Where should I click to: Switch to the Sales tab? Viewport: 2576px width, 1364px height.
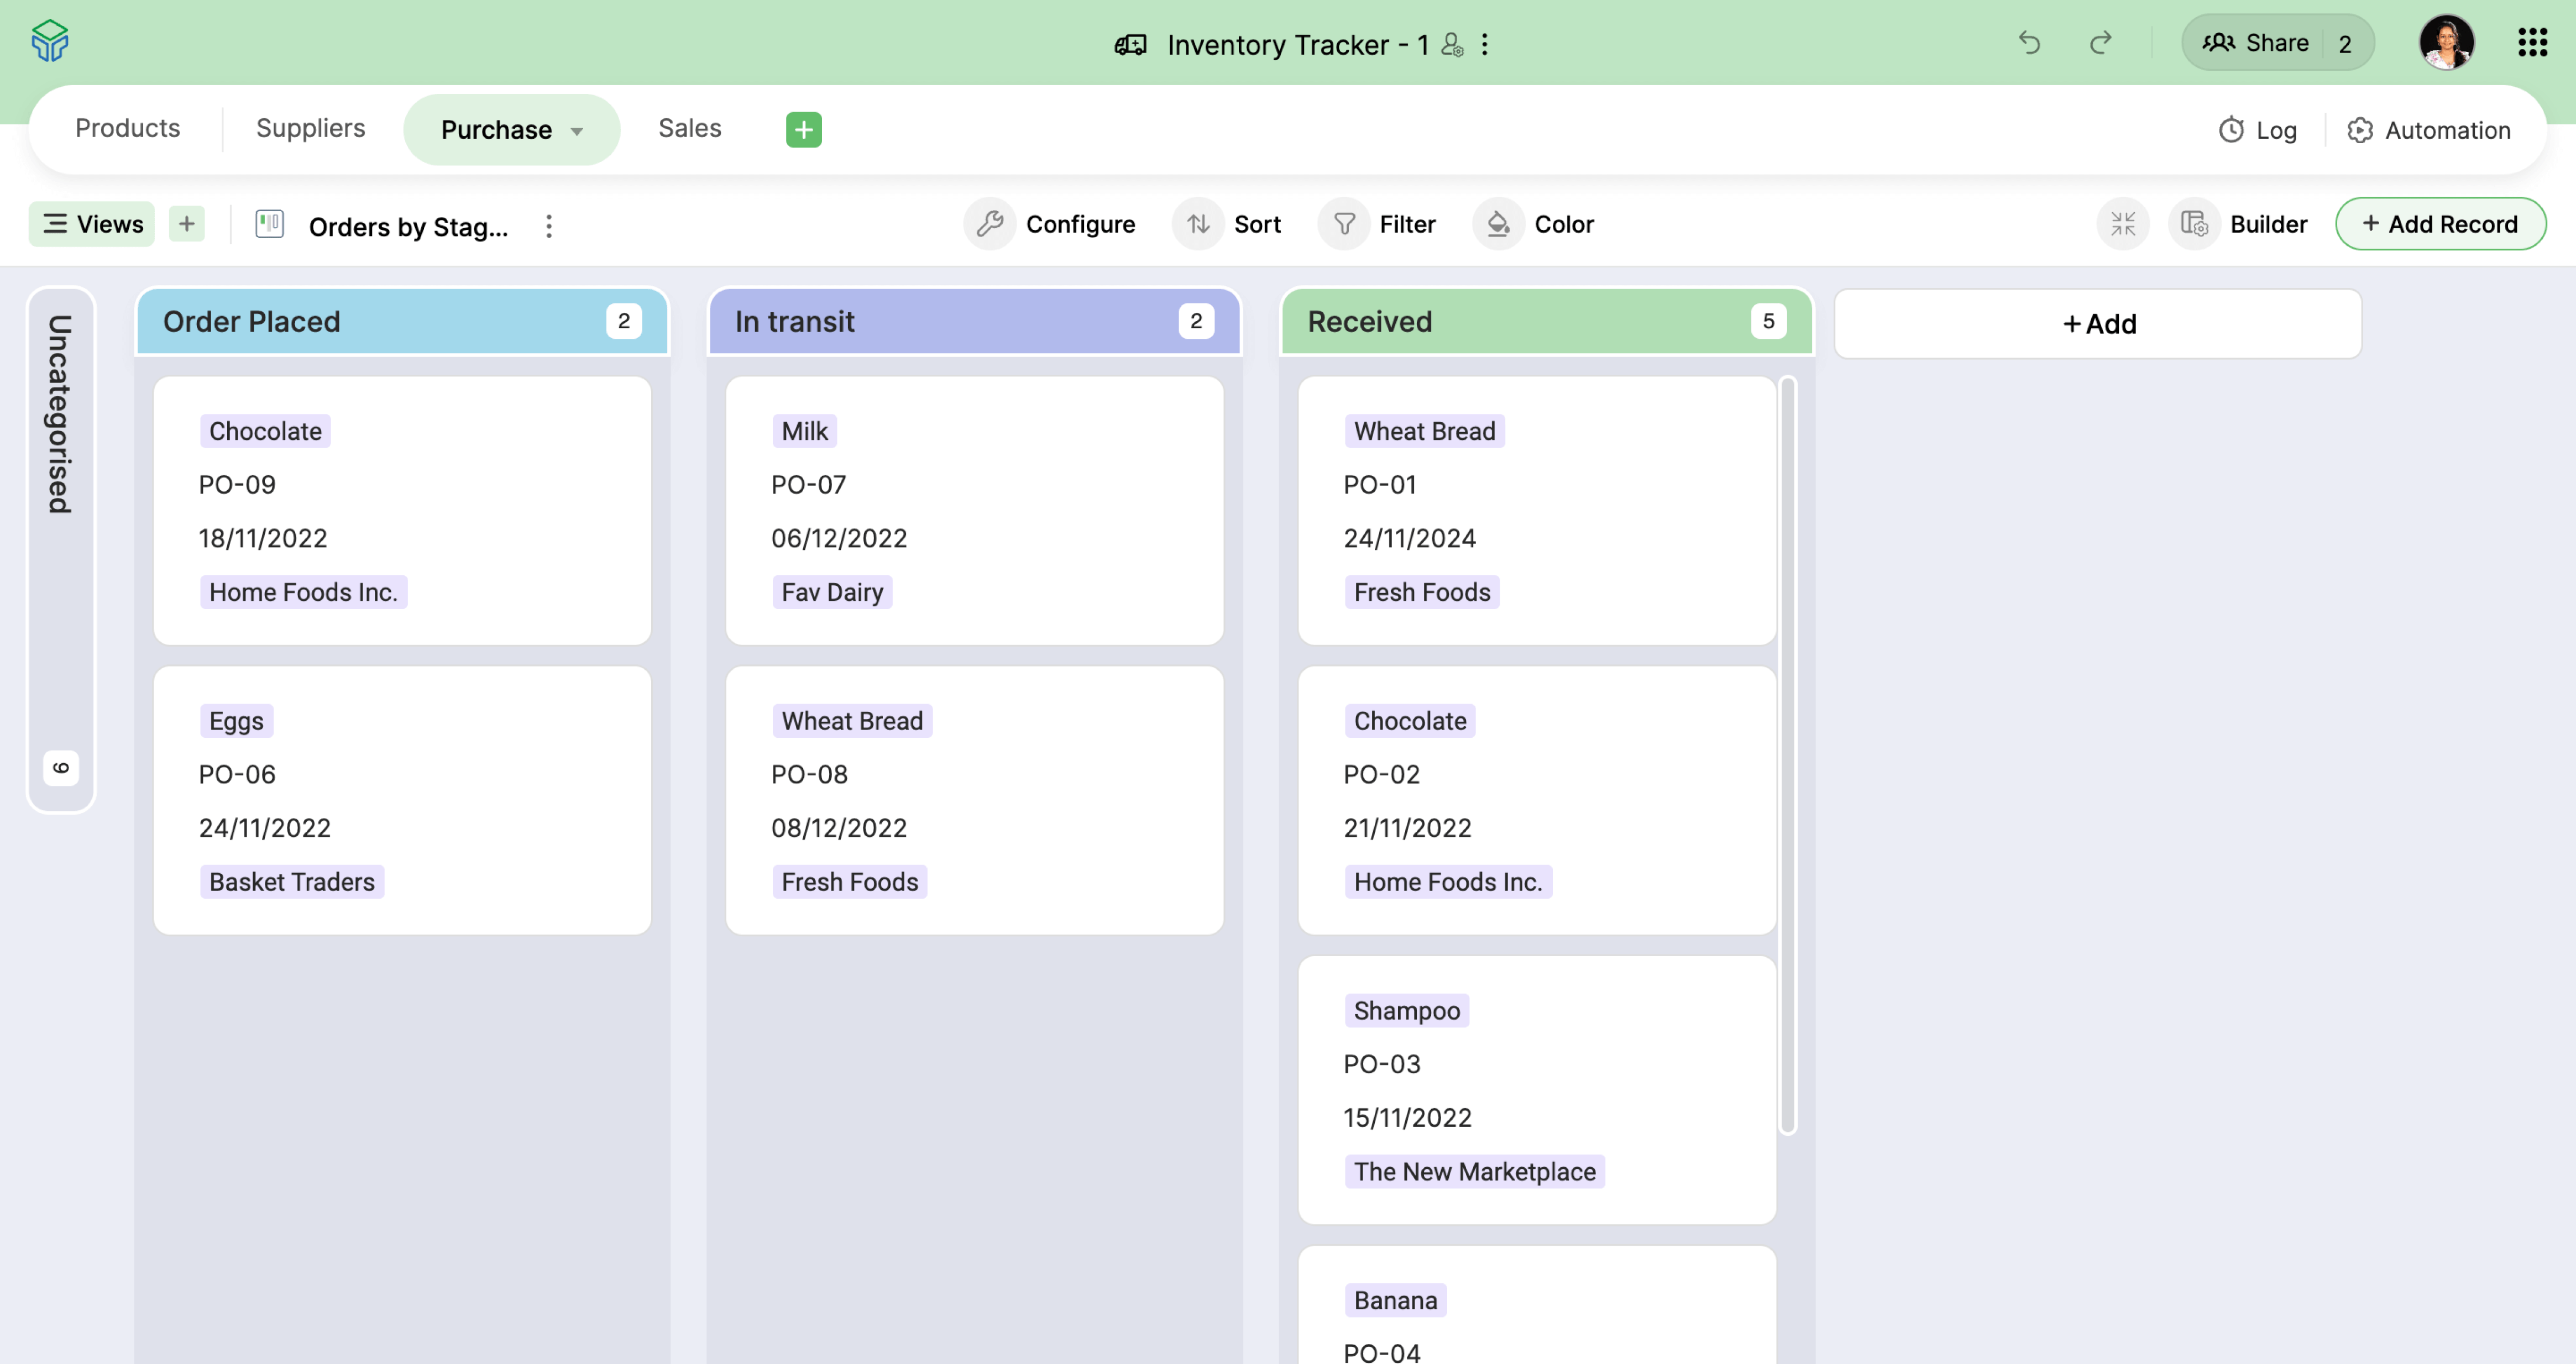pyautogui.click(x=689, y=128)
